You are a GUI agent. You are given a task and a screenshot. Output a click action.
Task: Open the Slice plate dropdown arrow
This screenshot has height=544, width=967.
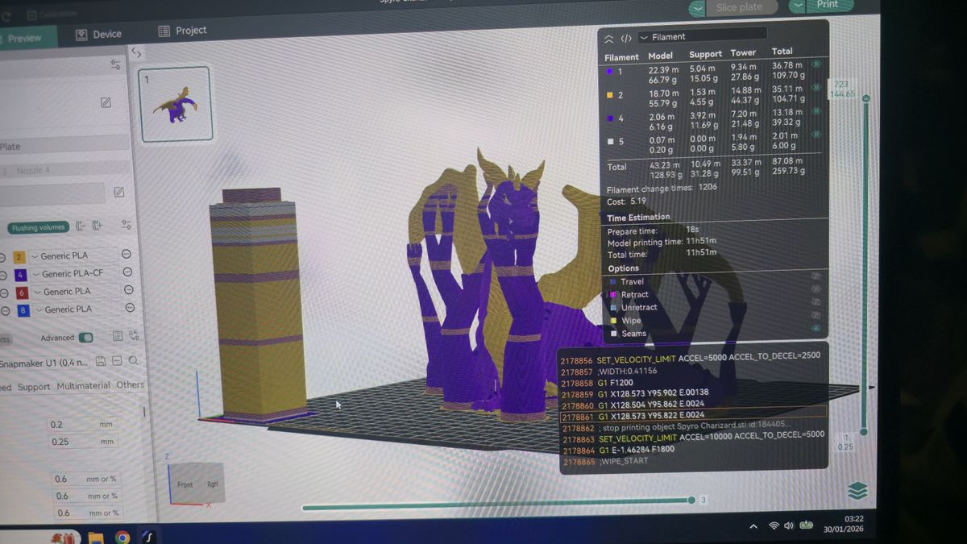(698, 8)
